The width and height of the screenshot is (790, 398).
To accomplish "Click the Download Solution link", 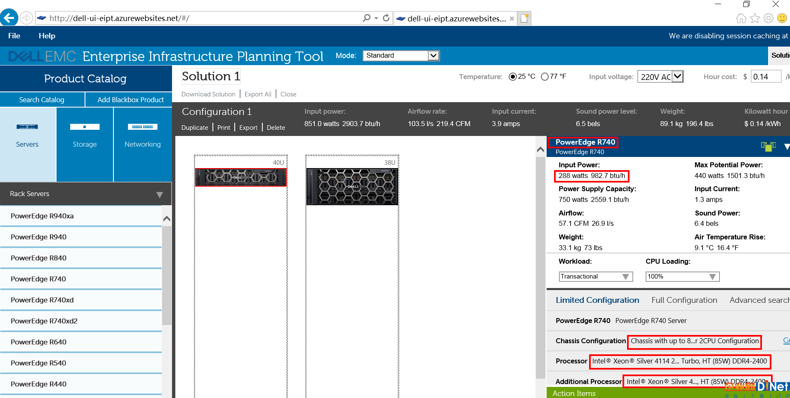I will [208, 94].
